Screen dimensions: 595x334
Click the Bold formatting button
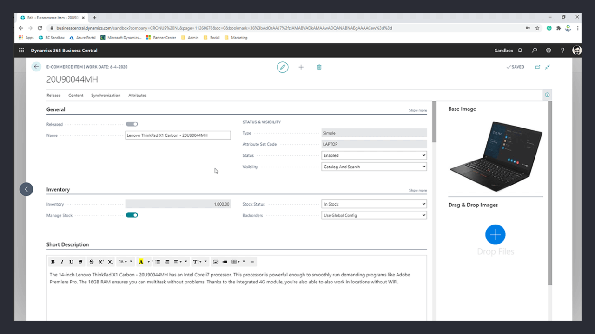53,262
